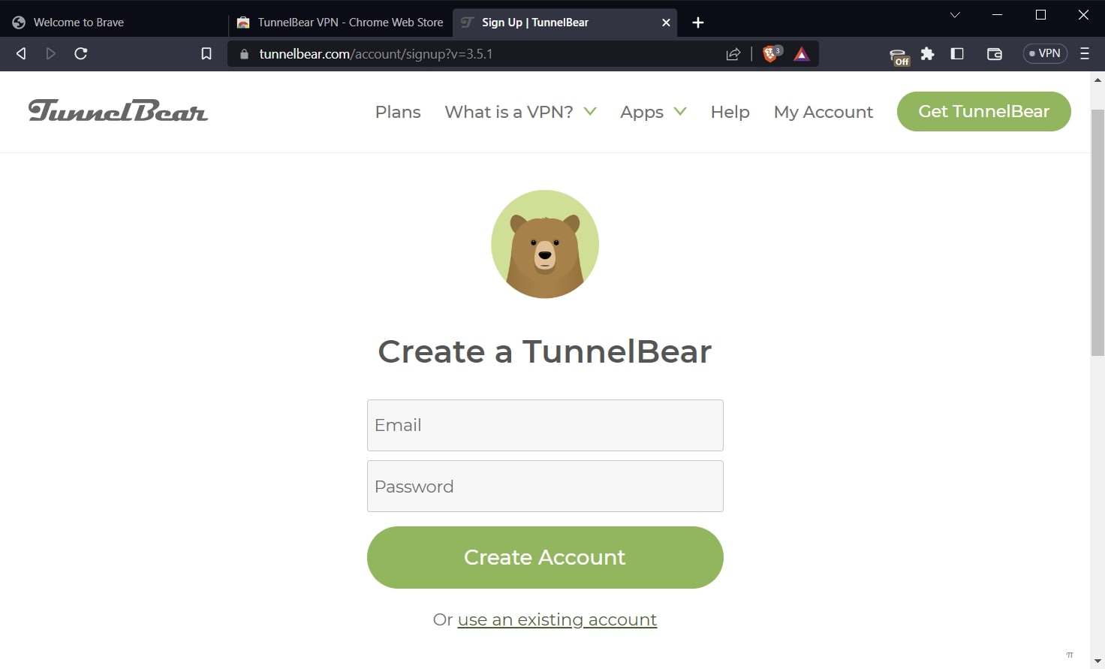Open the Brave hamburger main menu
This screenshot has height=669, width=1105.
1085,53
